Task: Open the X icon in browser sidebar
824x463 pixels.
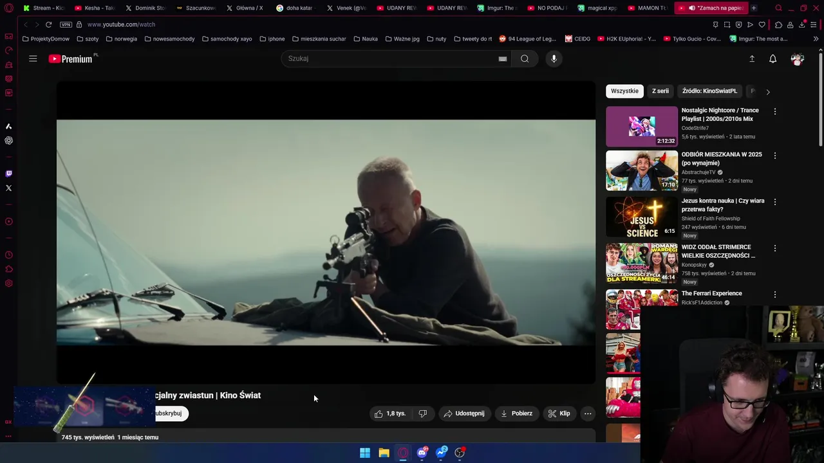Action: pyautogui.click(x=8, y=188)
